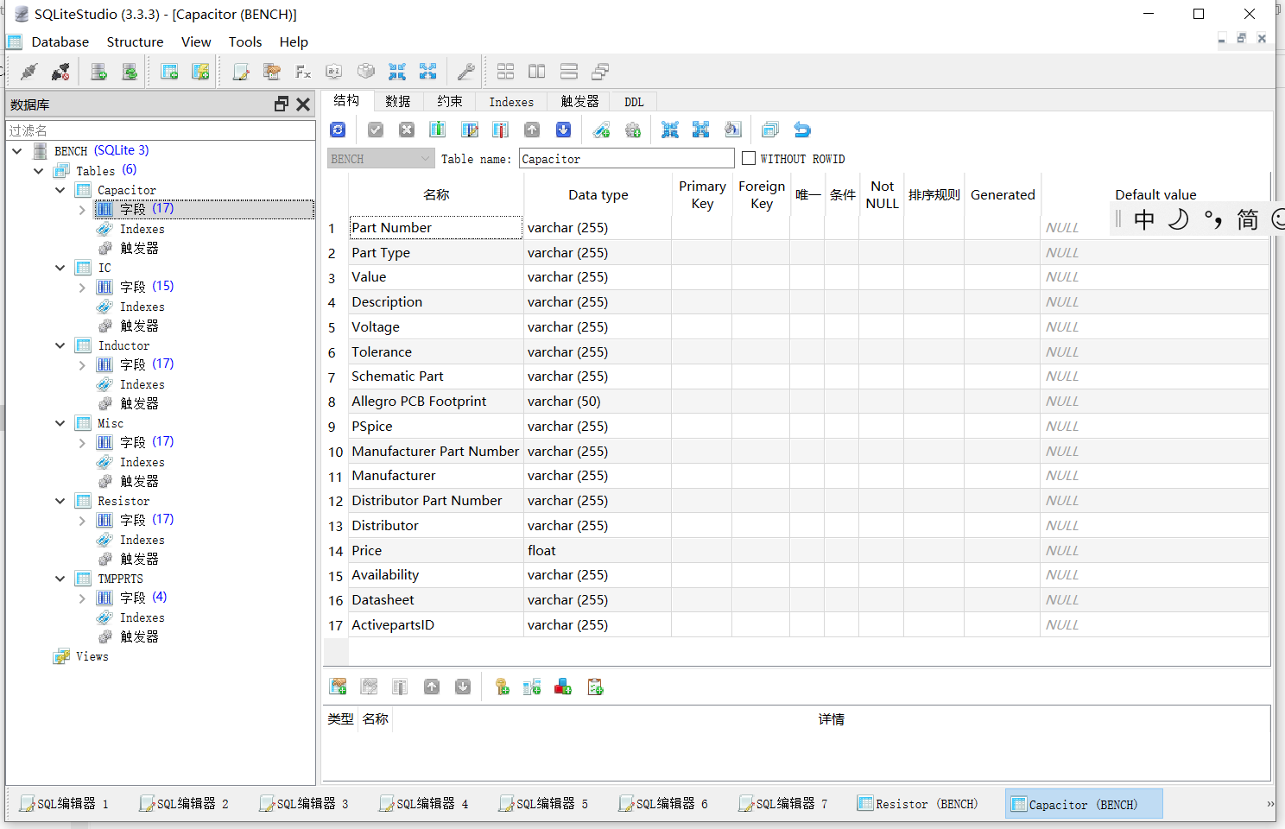The height and width of the screenshot is (829, 1285).
Task: Add table primary key icon
Action: (x=502, y=687)
